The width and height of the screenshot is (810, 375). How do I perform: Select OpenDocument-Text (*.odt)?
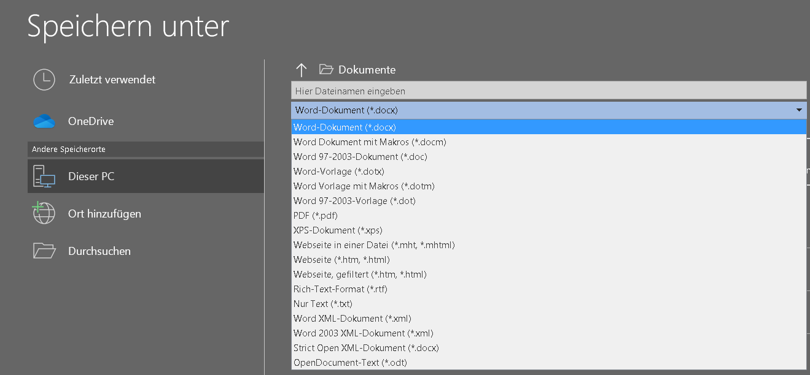(548, 363)
